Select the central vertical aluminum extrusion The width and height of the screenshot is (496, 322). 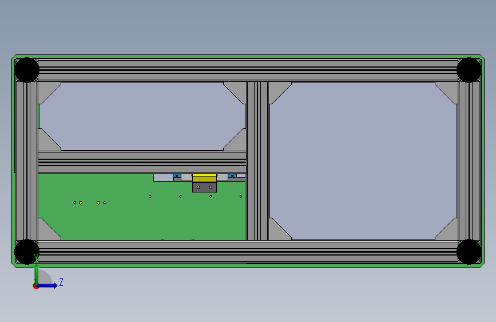(257, 161)
